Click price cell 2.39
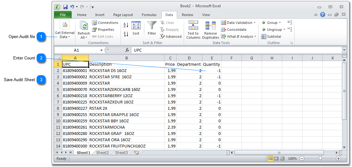352x167 pixels. [x=170, y=127]
